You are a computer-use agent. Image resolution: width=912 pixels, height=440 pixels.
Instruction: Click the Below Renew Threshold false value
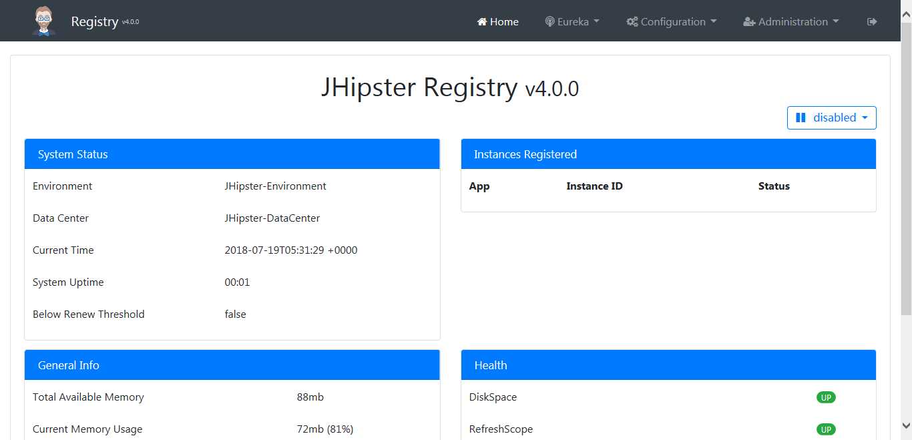tap(235, 314)
